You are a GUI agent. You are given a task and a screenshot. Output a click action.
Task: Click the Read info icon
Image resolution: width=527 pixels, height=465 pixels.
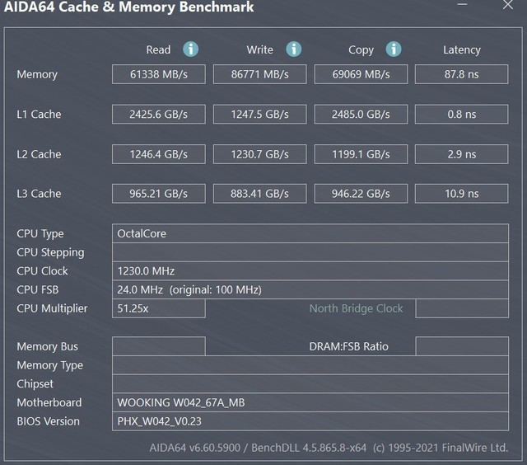(191, 49)
